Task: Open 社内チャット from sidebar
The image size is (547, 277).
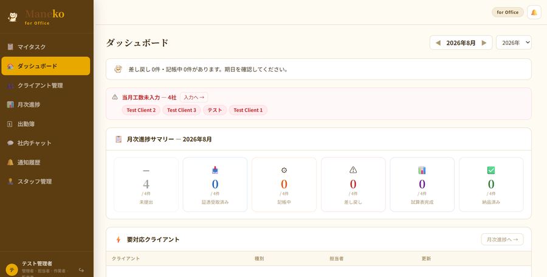Action: click(x=46, y=143)
